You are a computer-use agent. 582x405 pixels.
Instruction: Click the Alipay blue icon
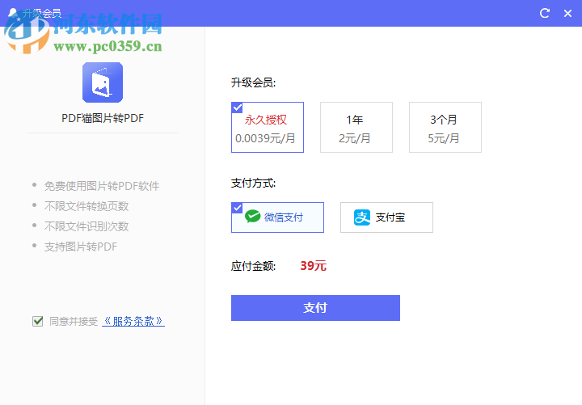(x=362, y=217)
